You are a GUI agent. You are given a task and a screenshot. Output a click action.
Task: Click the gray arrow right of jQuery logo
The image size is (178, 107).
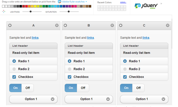(161, 4)
